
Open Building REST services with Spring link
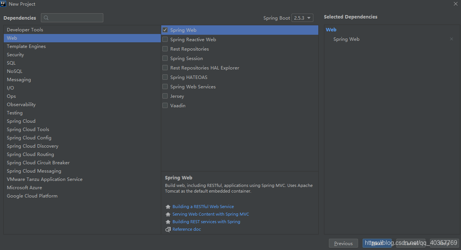[206, 222]
